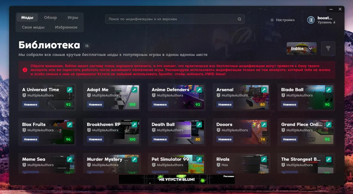Click the filter funnel icon button
Screen dimensions: 353x194
328,49
